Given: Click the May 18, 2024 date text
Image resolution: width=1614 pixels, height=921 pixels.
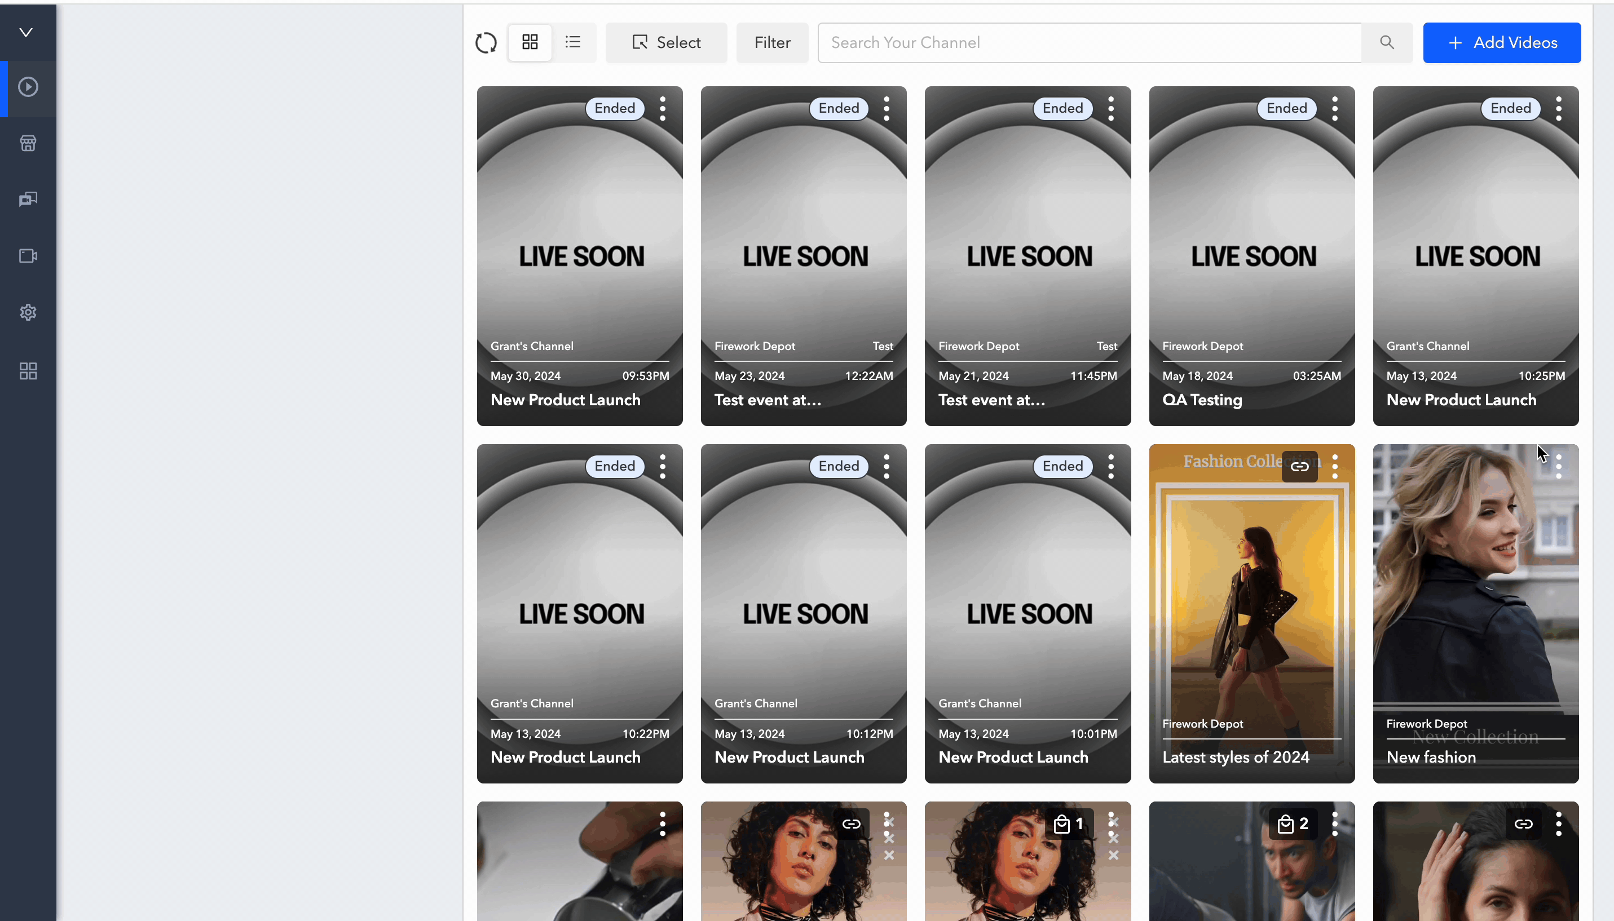Looking at the screenshot, I should click(x=1197, y=376).
